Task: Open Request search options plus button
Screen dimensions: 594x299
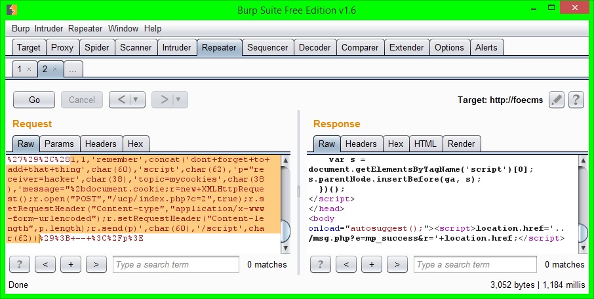Action: point(70,264)
